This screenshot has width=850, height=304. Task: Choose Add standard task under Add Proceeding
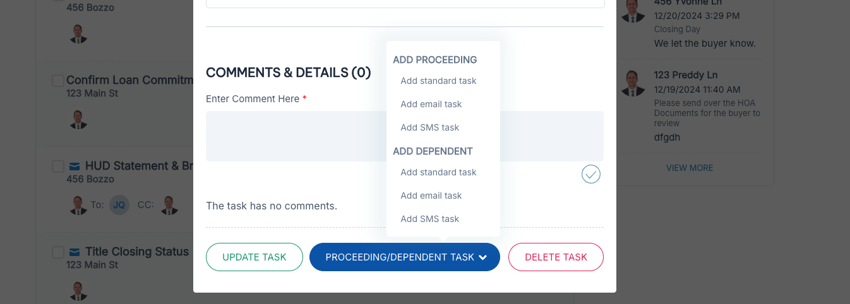438,81
